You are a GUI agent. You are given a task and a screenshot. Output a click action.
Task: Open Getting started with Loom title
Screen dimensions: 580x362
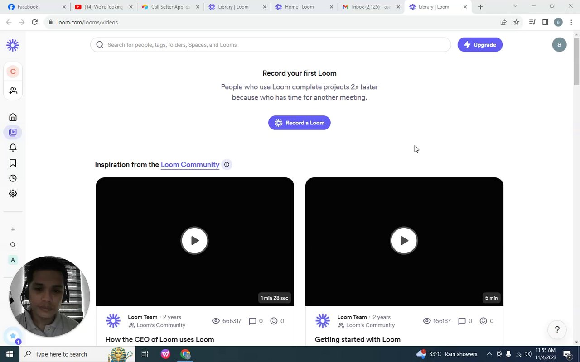coord(358,339)
